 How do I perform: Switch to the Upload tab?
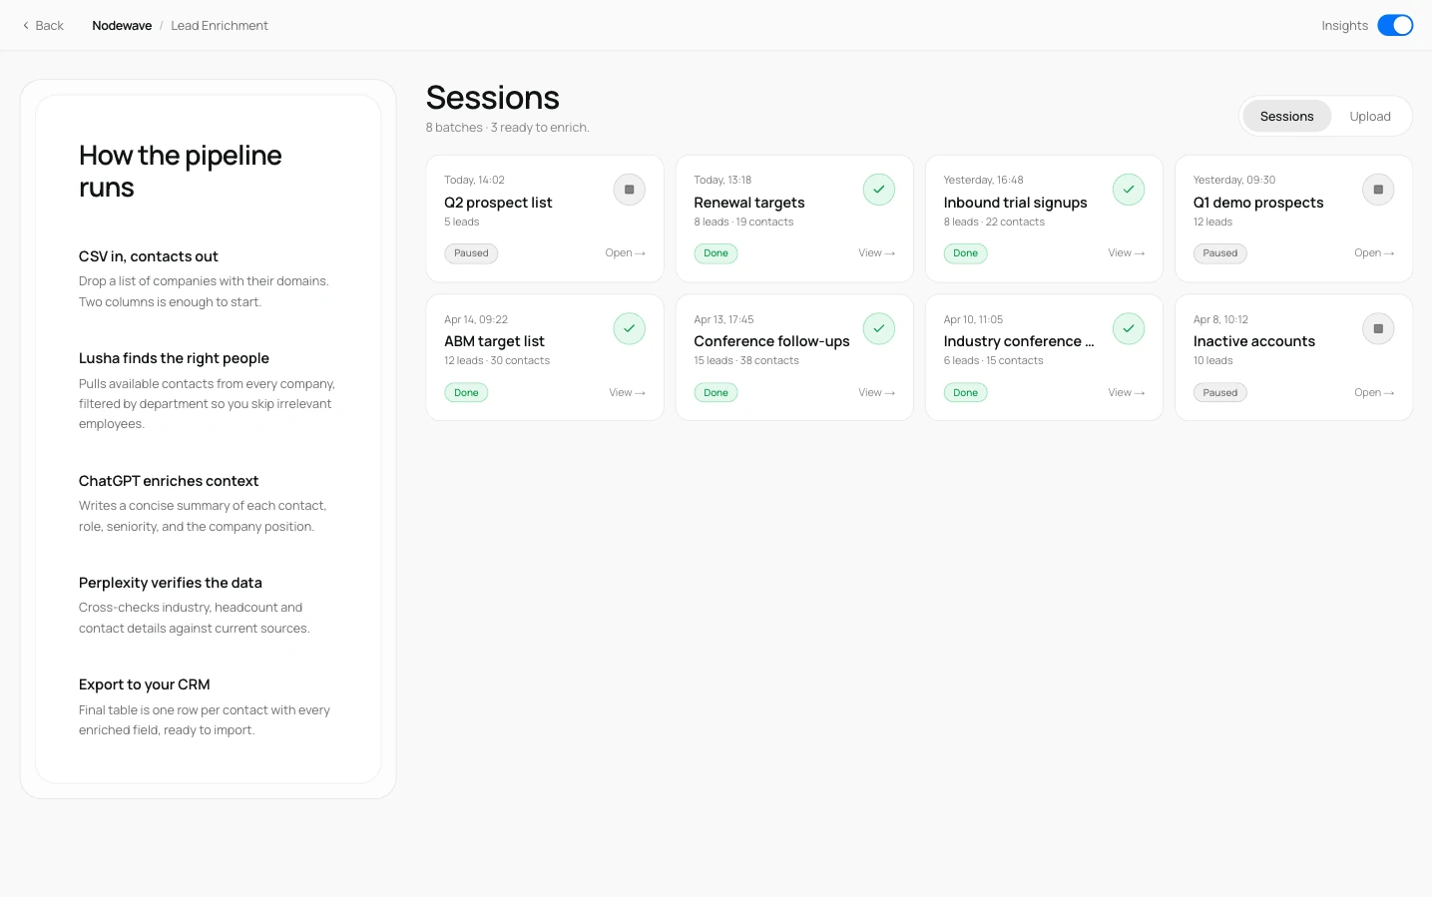1370,117
